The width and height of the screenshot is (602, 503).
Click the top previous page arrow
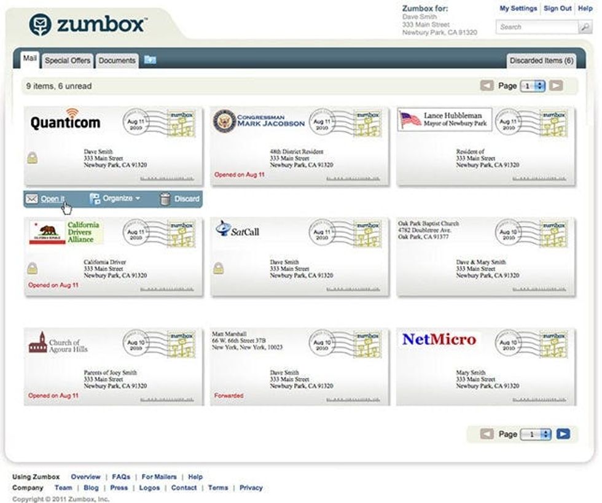[x=487, y=86]
